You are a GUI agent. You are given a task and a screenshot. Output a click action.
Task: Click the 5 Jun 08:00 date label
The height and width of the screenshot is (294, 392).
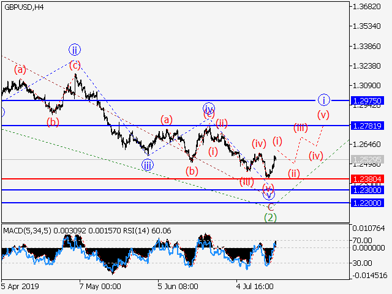(x=178, y=286)
